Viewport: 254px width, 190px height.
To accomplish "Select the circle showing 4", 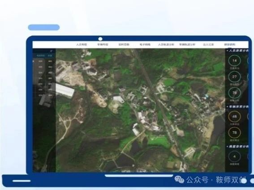I will tap(234, 156).
